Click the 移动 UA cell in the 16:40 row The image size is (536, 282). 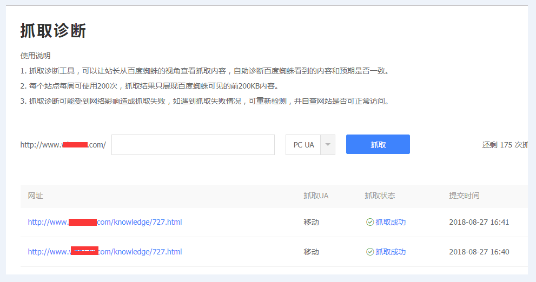pyautogui.click(x=311, y=252)
